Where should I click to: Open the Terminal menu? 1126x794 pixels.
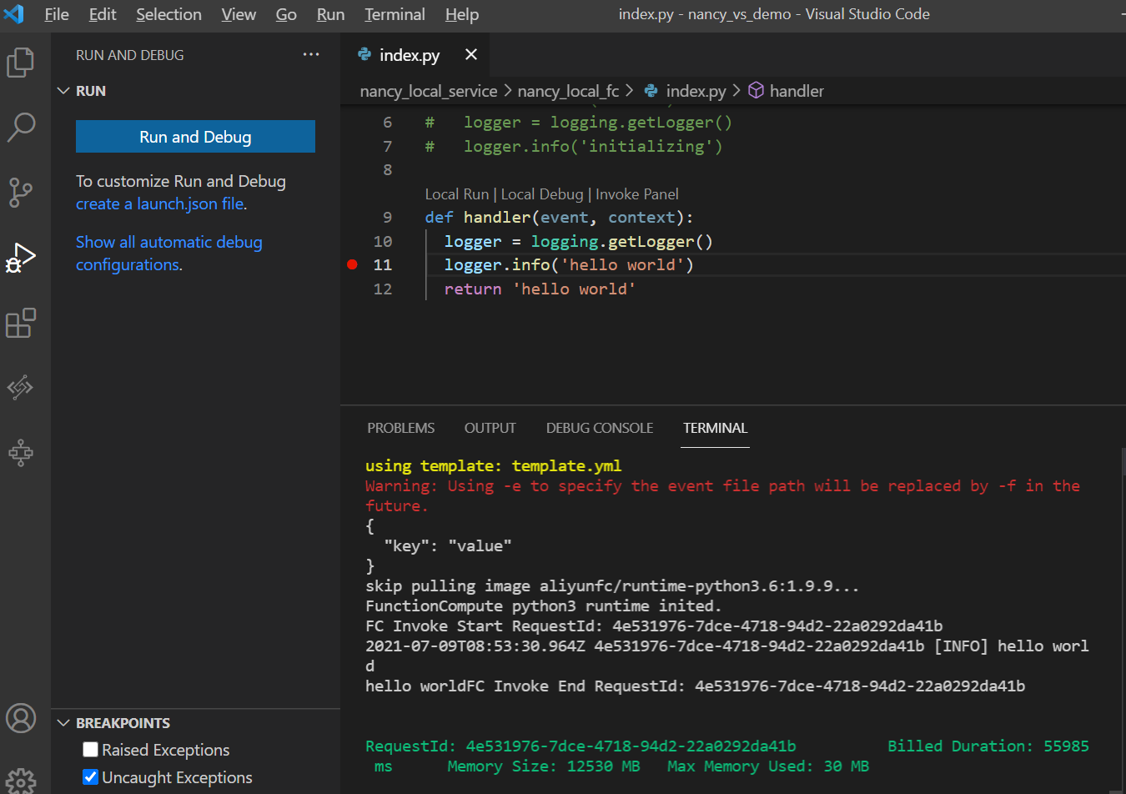(395, 14)
